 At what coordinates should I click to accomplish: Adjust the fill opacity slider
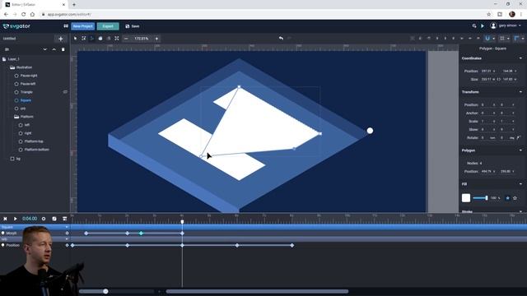coord(480,198)
